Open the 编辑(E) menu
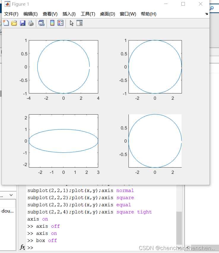 pos(30,14)
